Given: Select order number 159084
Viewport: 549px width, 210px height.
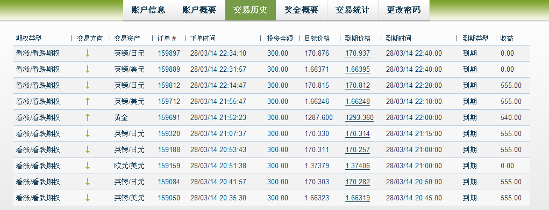Looking at the screenshot, I should pos(169,182).
